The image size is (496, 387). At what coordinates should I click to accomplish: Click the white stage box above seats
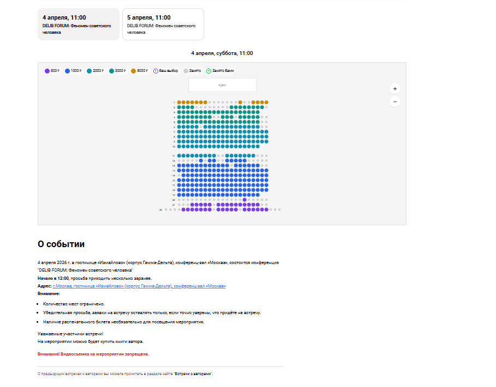pos(223,85)
